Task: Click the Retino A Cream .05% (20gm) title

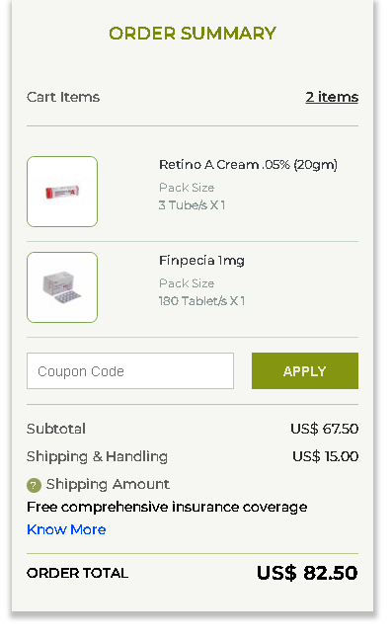Action: 248,165
